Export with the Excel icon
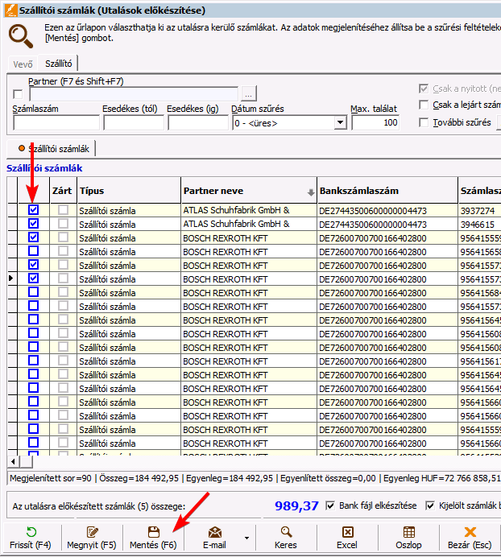The height and width of the screenshot is (557, 501). tap(347, 532)
